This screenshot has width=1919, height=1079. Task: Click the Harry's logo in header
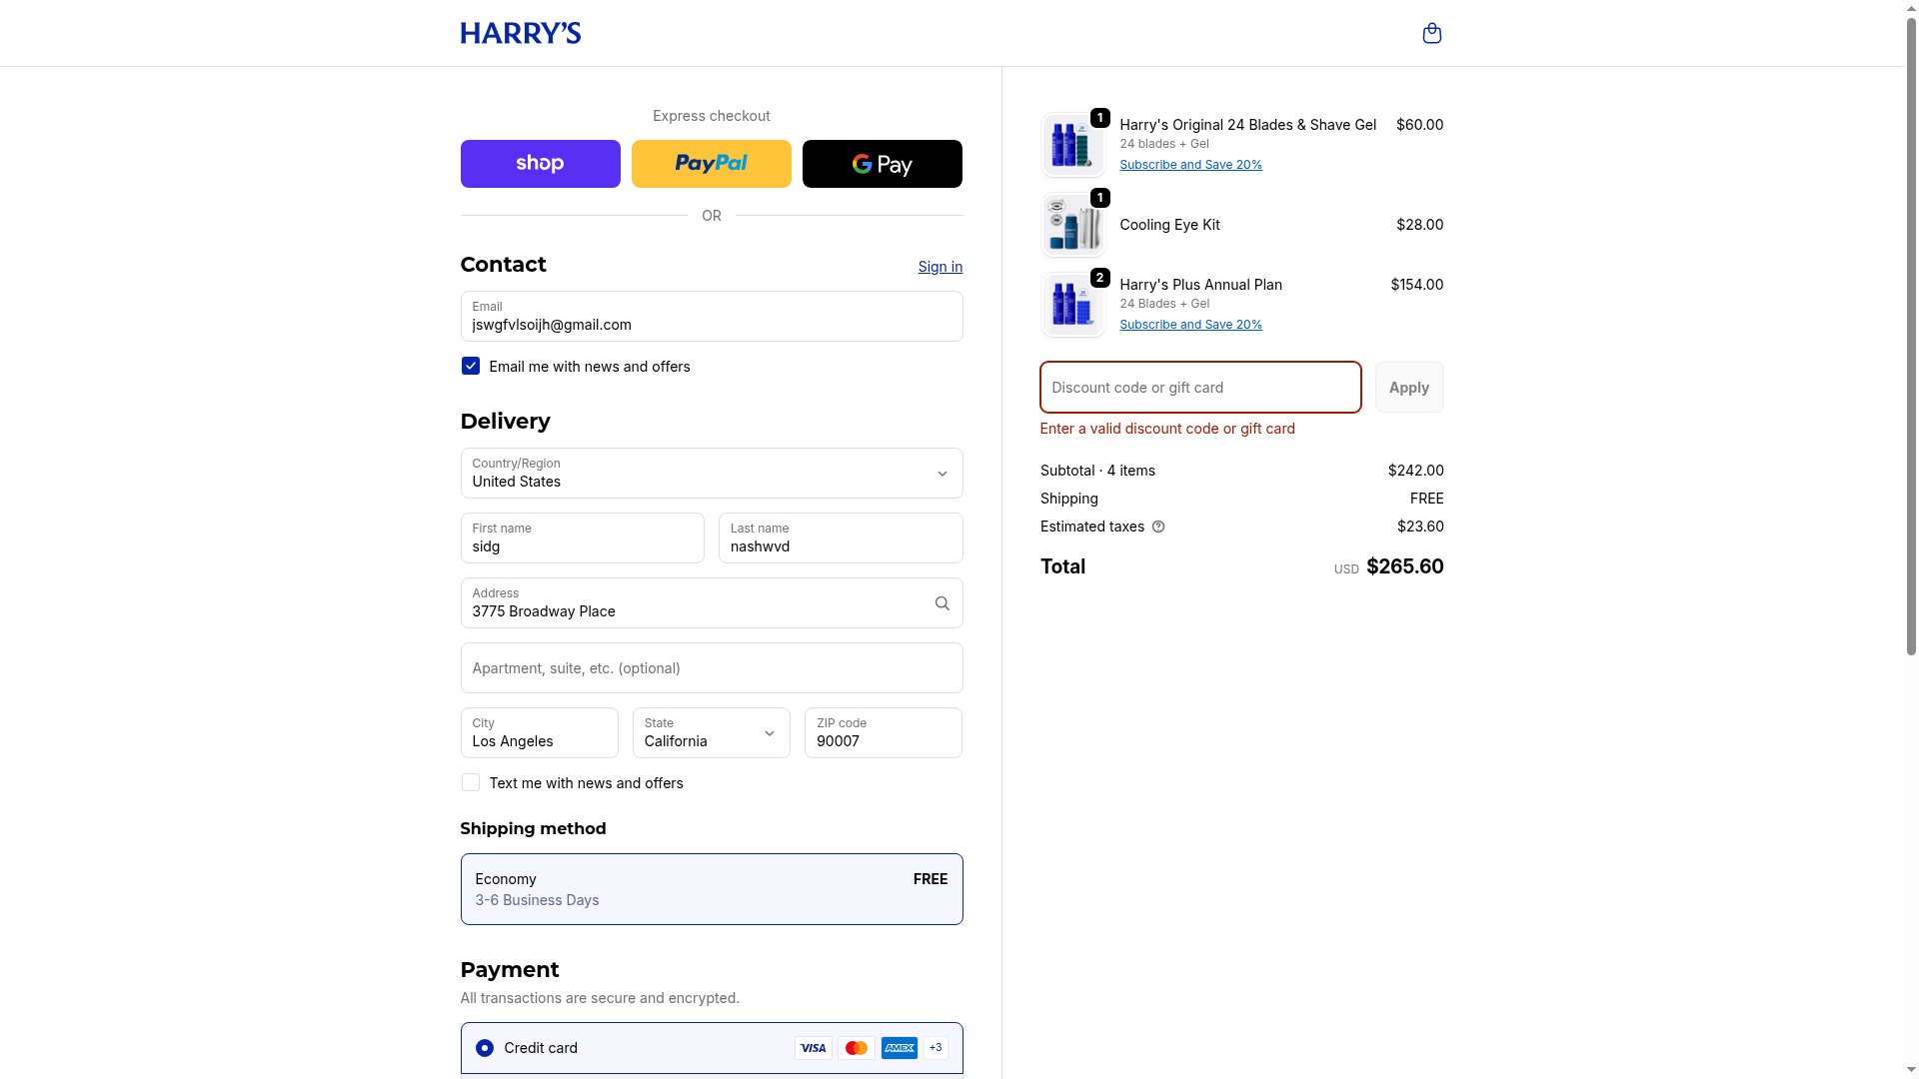520,33
